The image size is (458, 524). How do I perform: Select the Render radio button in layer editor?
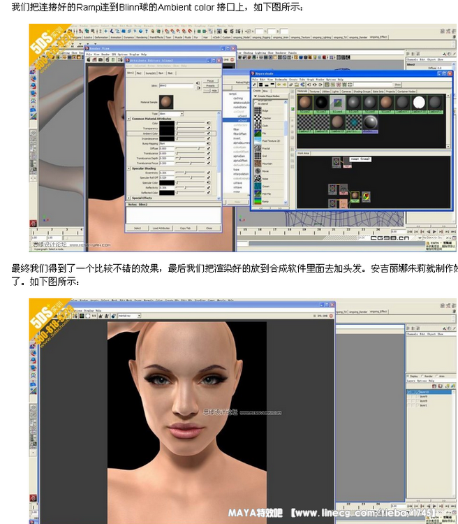(424, 377)
